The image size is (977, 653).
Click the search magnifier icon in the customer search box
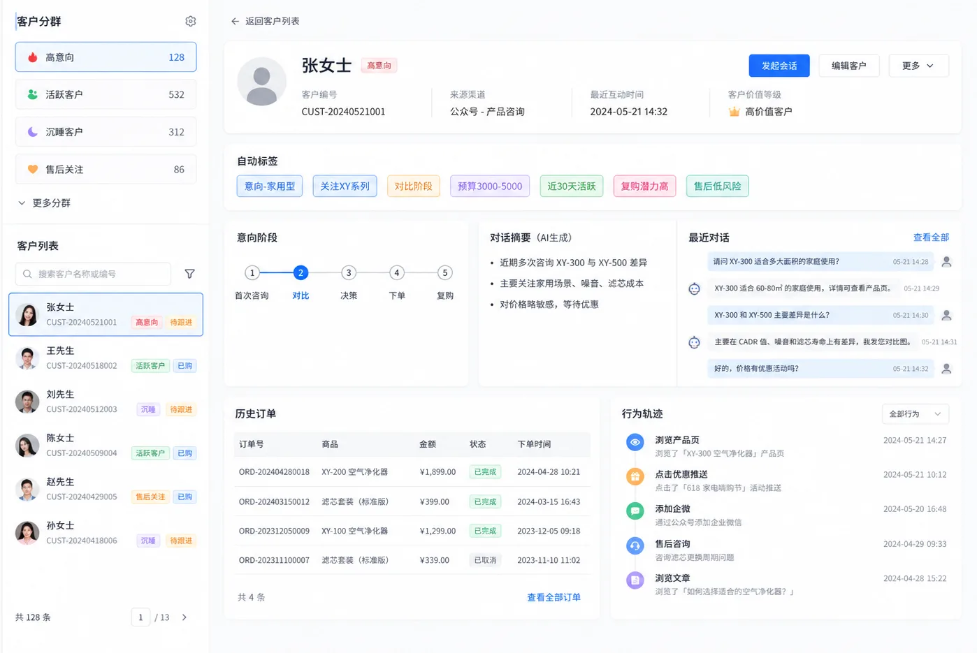[27, 274]
